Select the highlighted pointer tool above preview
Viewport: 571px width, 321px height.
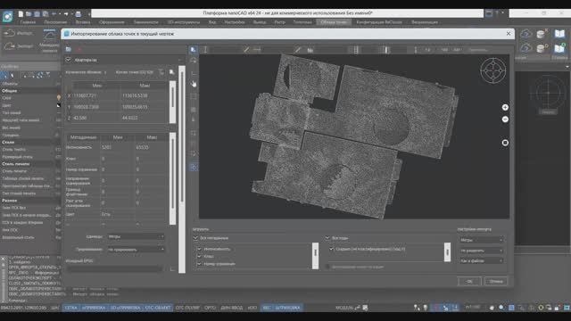click(194, 50)
